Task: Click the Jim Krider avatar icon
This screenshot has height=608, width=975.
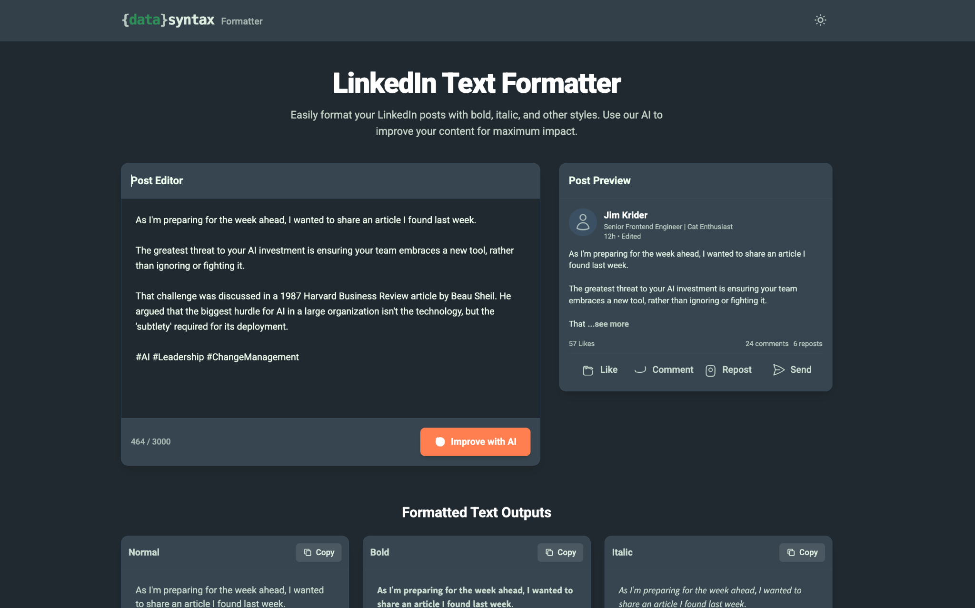Action: (x=583, y=222)
